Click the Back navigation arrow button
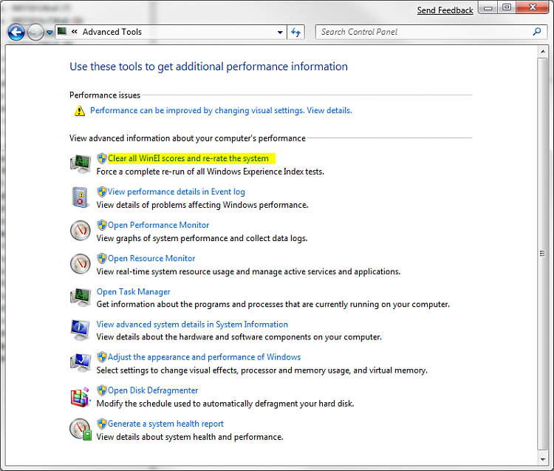Image resolution: width=554 pixels, height=471 pixels. coord(16,33)
